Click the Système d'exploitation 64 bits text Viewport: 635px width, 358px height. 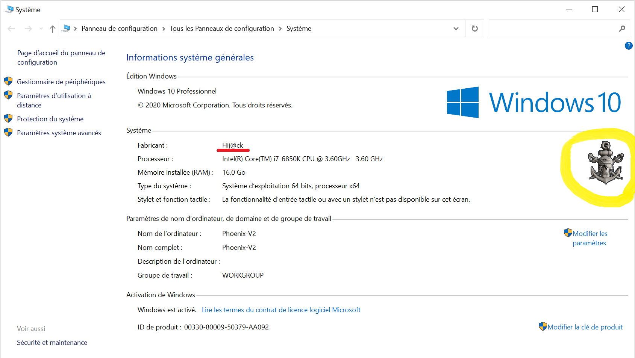point(291,186)
